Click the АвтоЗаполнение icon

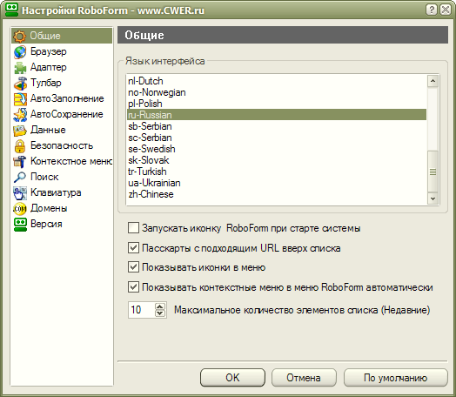coord(20,99)
